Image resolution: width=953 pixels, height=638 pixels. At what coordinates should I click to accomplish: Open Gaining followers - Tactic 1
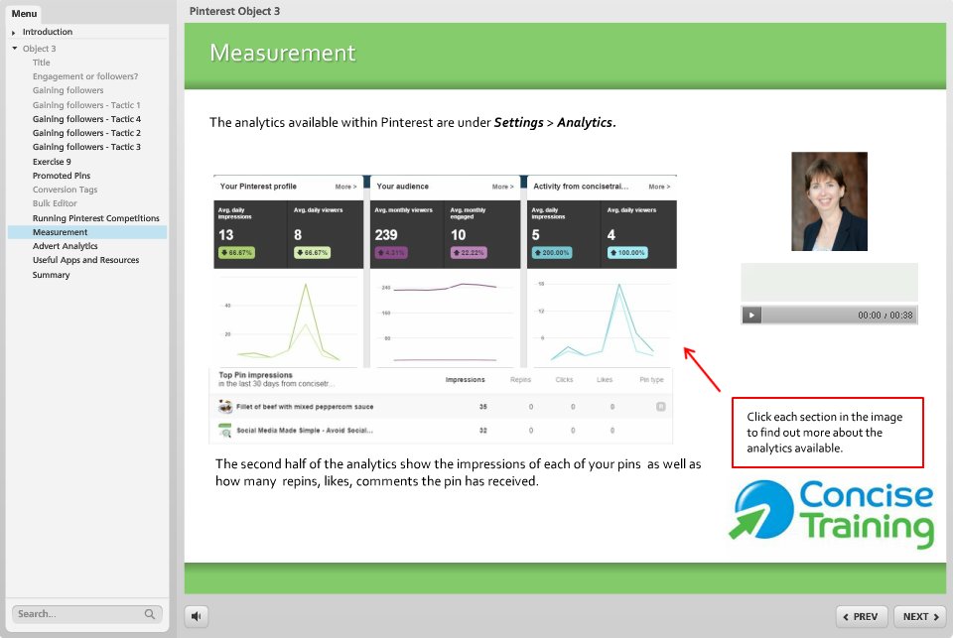coord(86,105)
